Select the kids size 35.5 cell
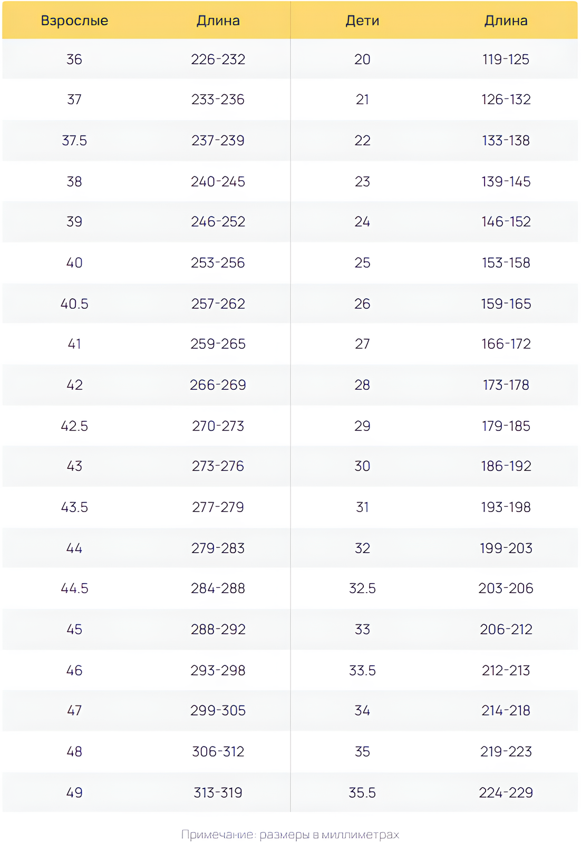 click(362, 793)
